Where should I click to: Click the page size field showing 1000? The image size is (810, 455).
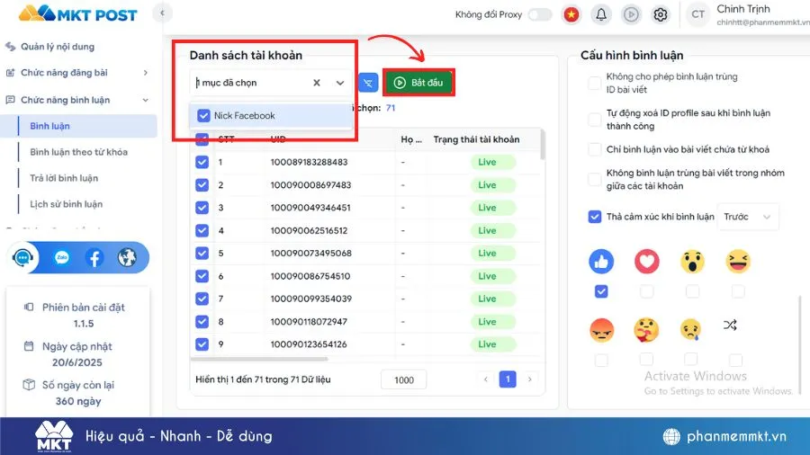click(x=403, y=379)
